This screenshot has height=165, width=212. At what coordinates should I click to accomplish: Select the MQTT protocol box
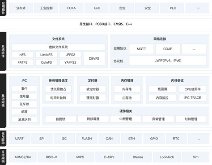tap(141, 49)
